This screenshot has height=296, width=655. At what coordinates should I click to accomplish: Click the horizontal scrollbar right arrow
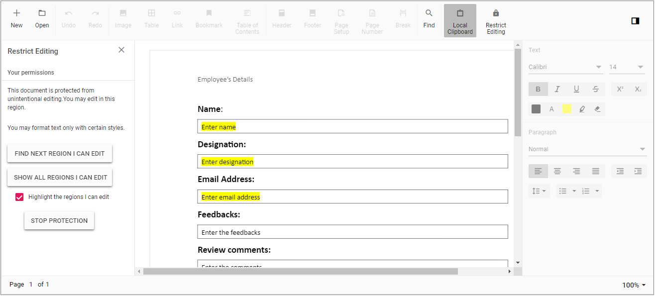[x=509, y=272]
